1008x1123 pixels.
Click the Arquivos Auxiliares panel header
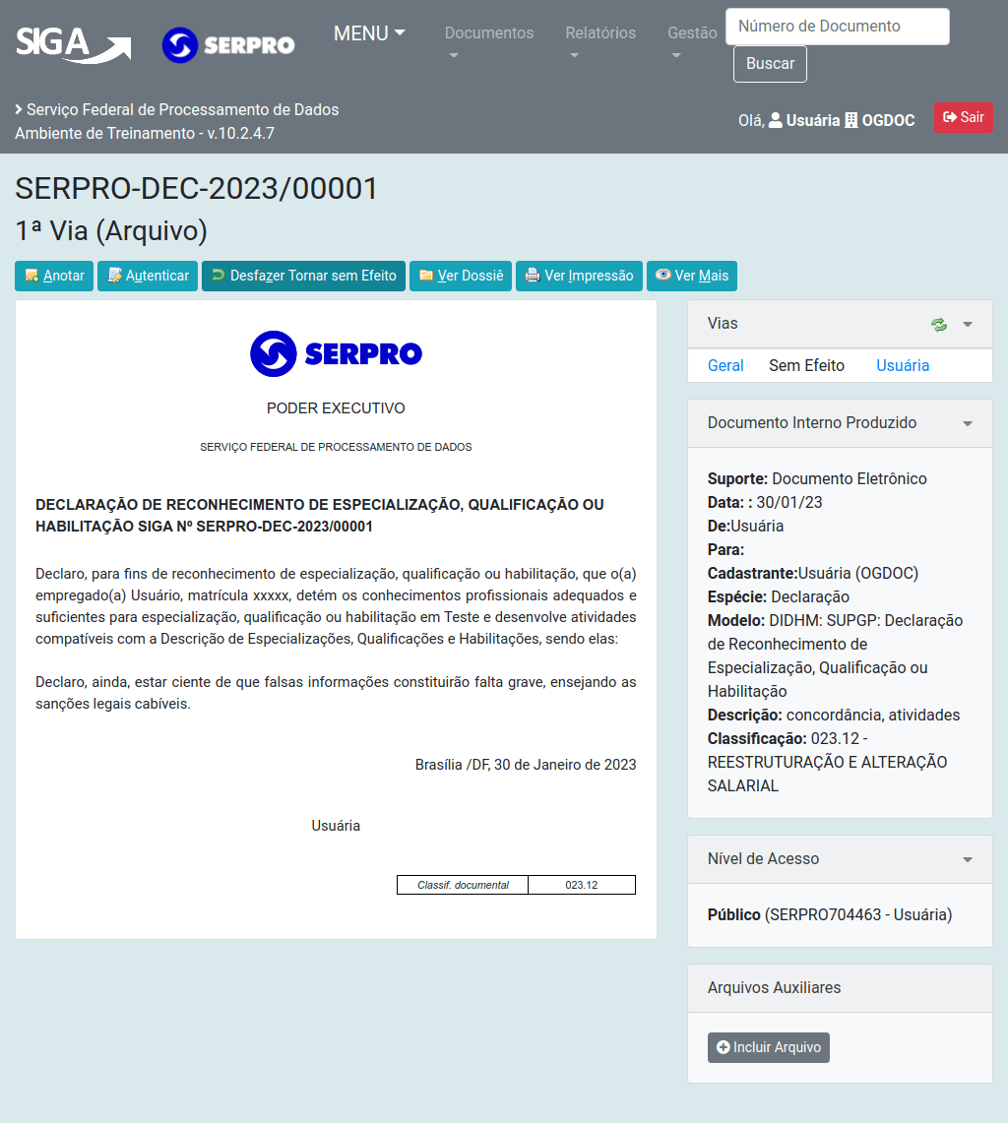click(840, 987)
